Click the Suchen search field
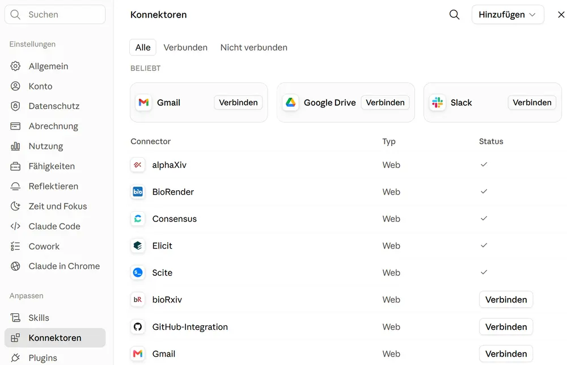This screenshot has width=567, height=365. point(55,15)
